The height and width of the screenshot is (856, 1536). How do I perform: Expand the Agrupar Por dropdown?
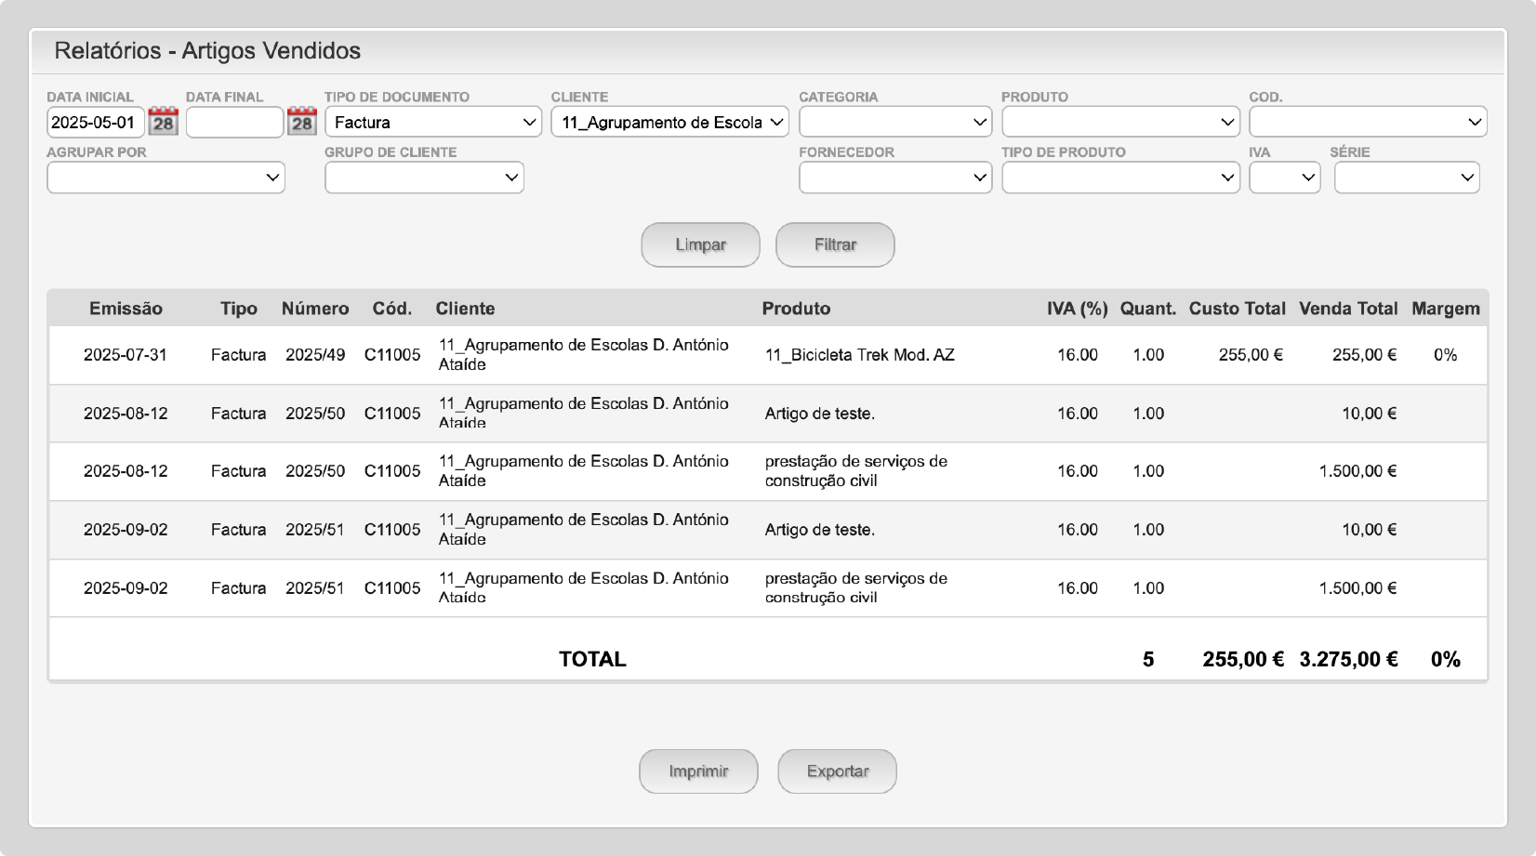[166, 178]
